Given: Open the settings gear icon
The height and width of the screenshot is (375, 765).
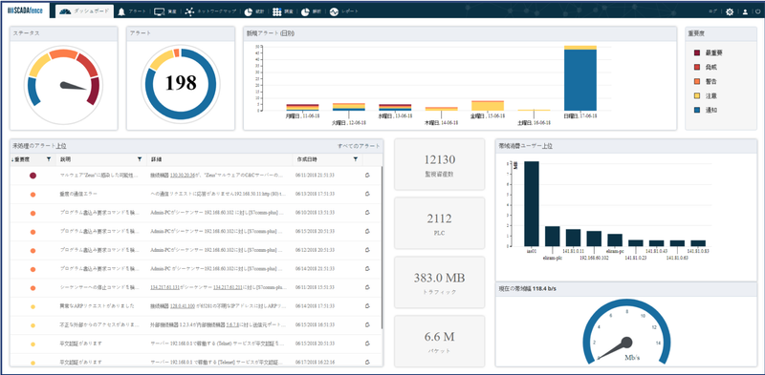Looking at the screenshot, I should 730,11.
